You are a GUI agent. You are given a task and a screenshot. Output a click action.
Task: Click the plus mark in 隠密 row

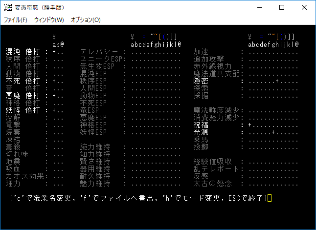(x=277, y=81)
